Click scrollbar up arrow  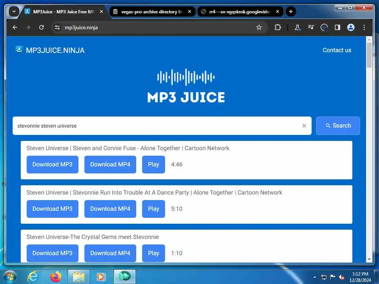coord(369,39)
